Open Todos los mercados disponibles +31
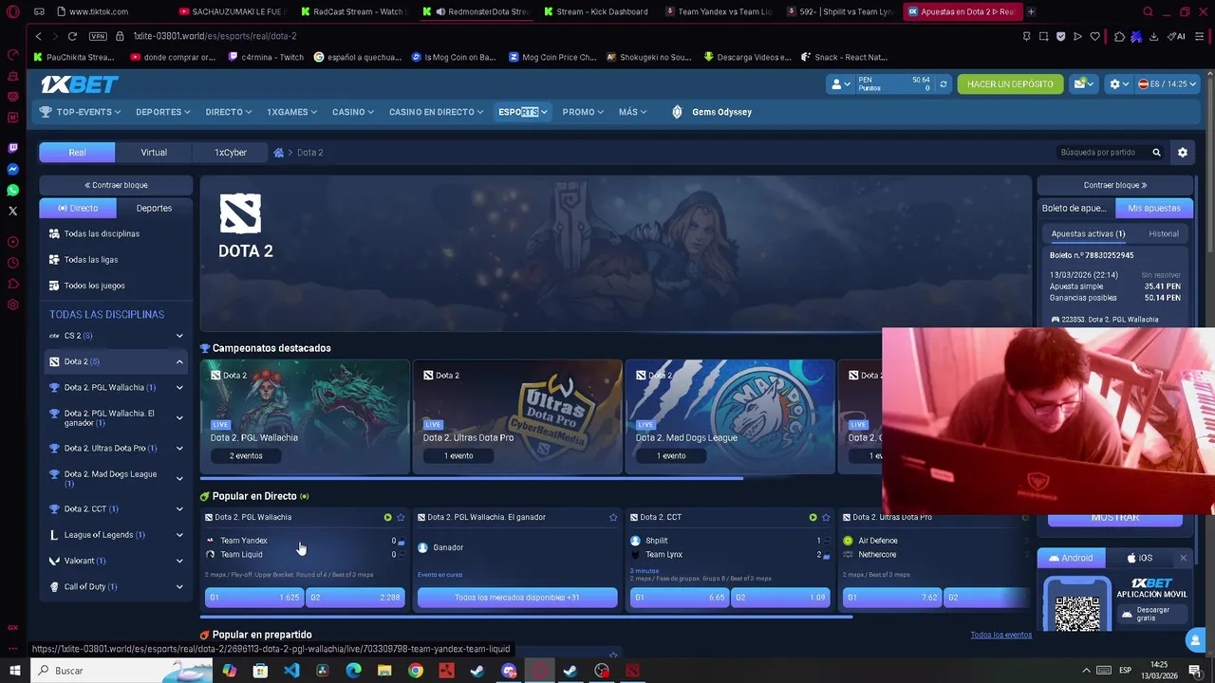The width and height of the screenshot is (1215, 683). (x=517, y=598)
